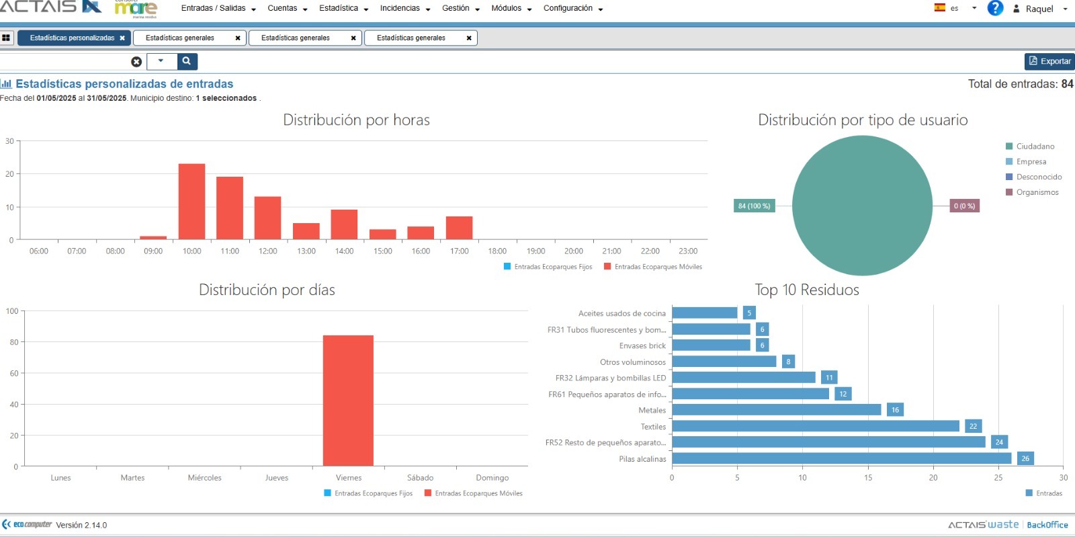Expand the Configuración menu
The height and width of the screenshot is (537, 1075).
(572, 9)
